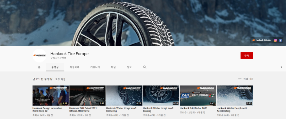Click title Hankook Winter i*cept evo3: Cornering
The width and height of the screenshot is (286, 119).
pos(122,110)
